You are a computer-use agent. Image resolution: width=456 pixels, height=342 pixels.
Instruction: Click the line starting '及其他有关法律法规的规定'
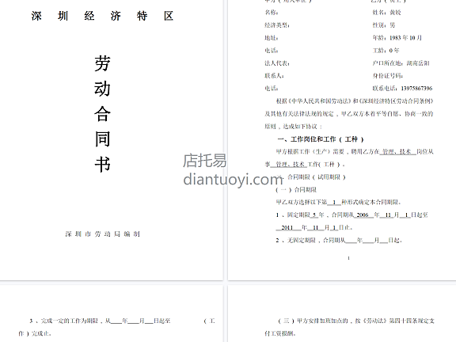pos(348,114)
